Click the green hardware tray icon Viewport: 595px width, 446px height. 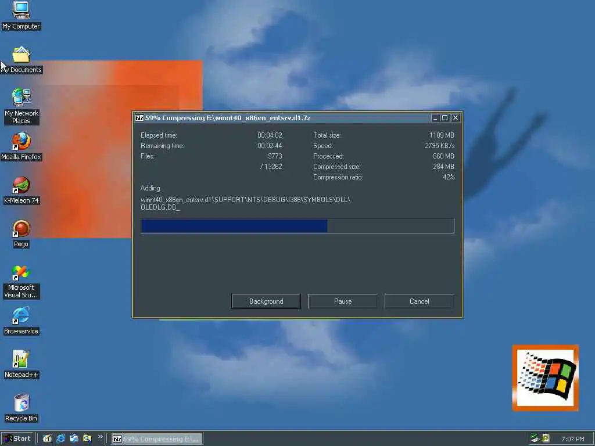coord(535,438)
